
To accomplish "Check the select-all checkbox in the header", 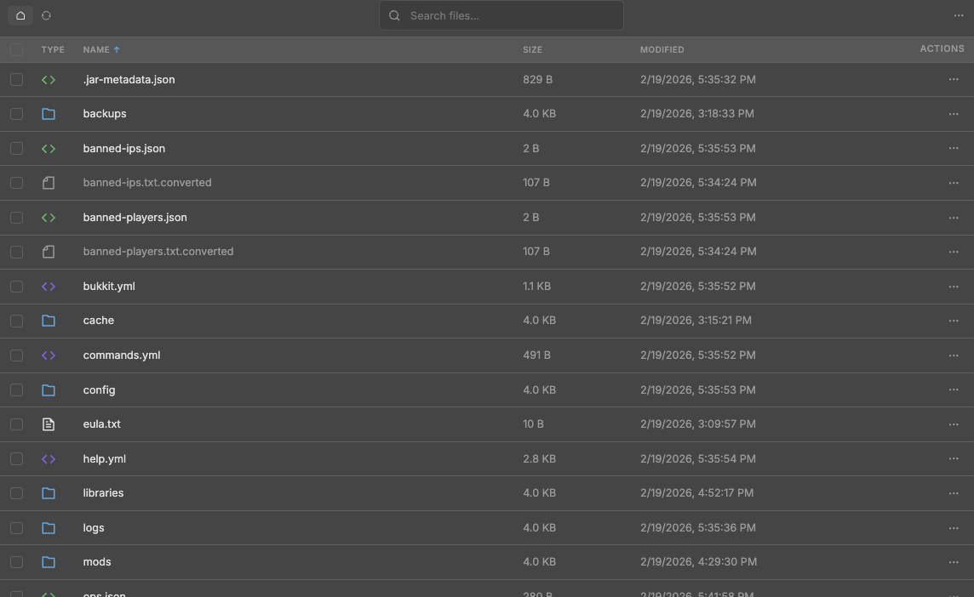I will (x=16, y=49).
